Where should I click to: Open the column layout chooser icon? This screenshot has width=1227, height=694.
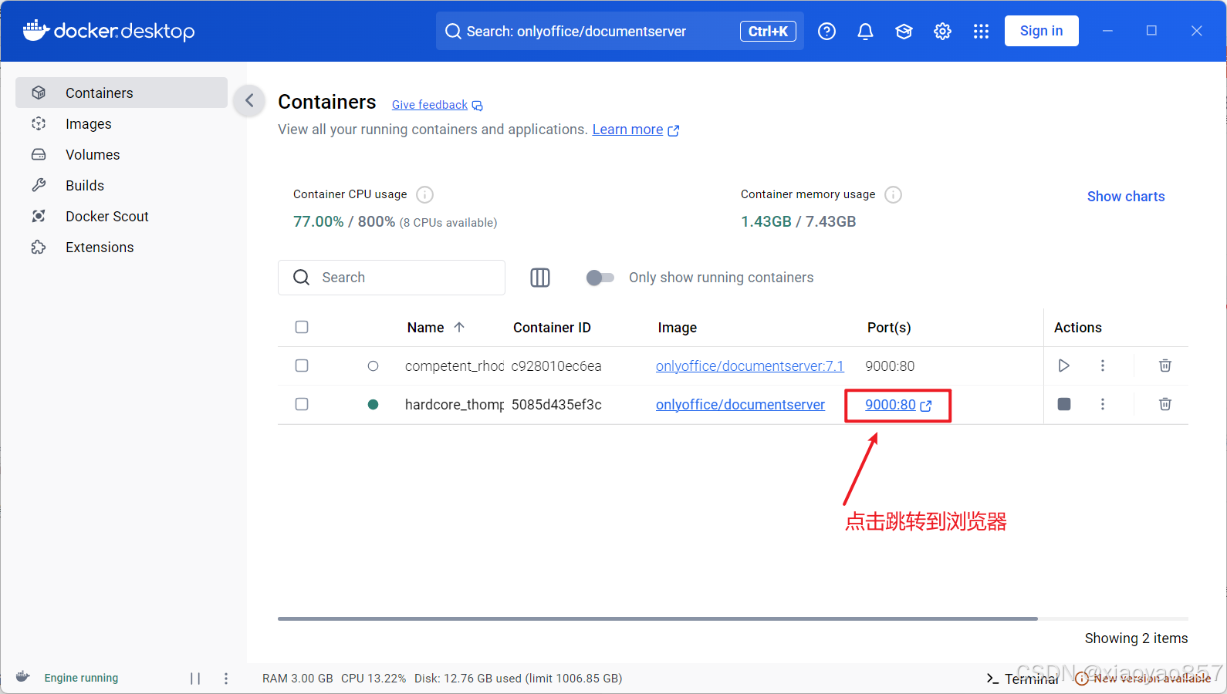coord(540,278)
